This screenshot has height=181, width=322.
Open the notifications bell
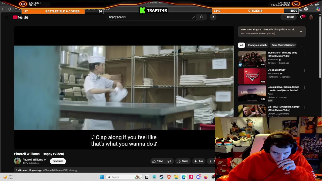tap(301, 17)
